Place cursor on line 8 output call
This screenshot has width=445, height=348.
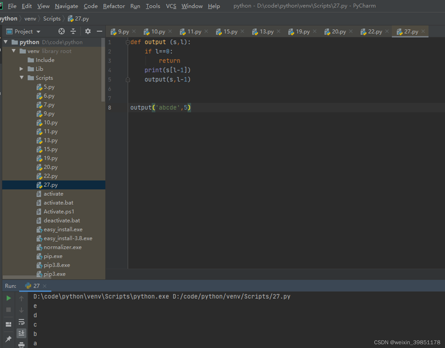pyautogui.click(x=161, y=108)
